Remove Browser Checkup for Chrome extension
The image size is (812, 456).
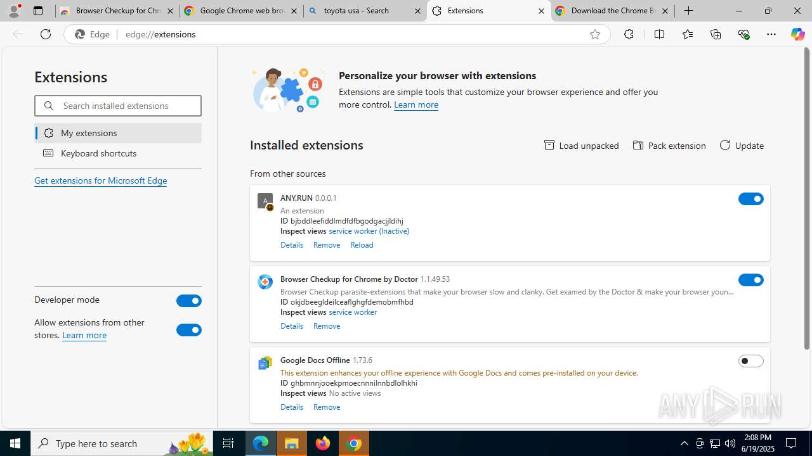point(327,326)
